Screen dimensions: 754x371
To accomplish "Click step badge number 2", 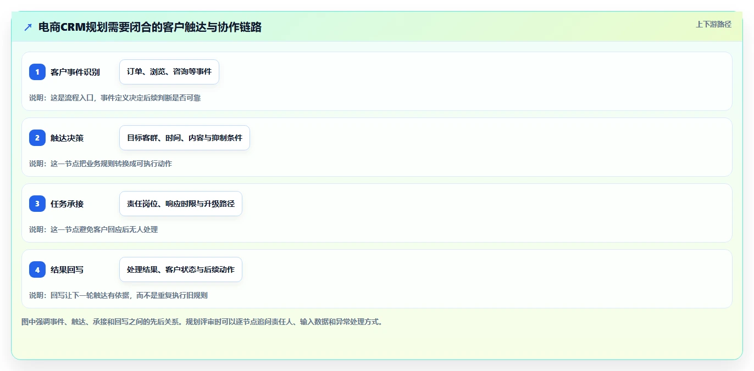I will (37, 138).
